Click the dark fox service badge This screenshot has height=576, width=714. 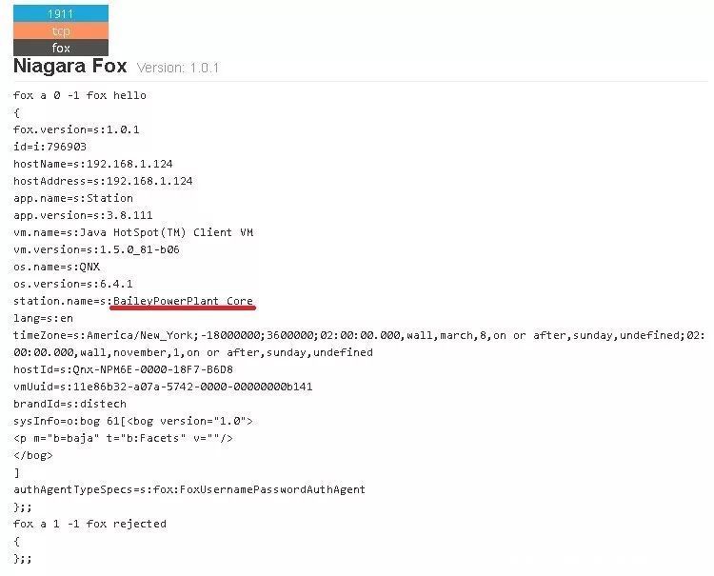point(61,48)
